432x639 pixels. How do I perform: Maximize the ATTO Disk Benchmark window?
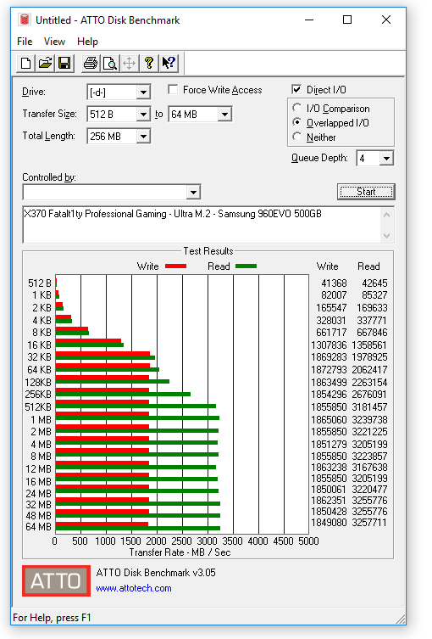click(347, 20)
